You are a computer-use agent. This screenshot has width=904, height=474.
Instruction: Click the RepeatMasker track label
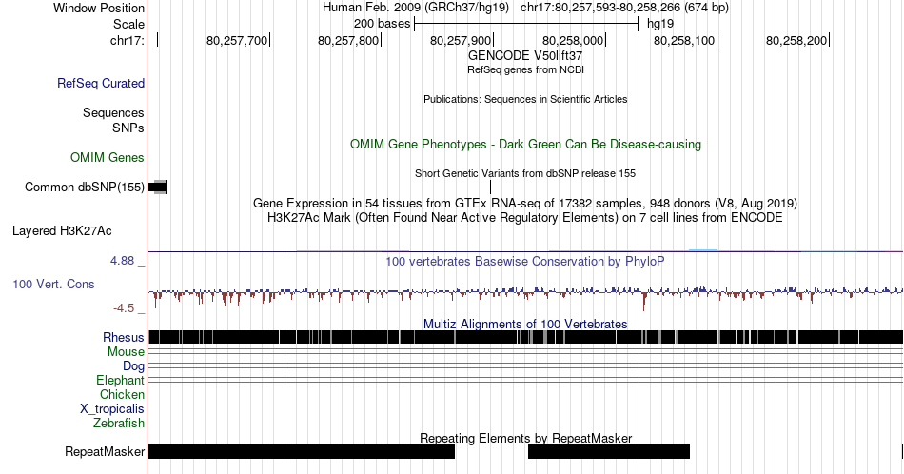click(x=105, y=451)
